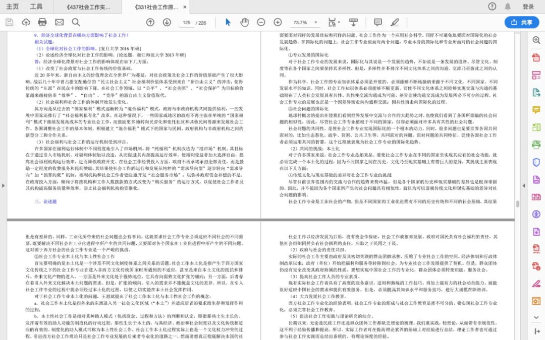Click the 登录 sign-in link
The width and height of the screenshot is (545, 340).
coord(528,7)
